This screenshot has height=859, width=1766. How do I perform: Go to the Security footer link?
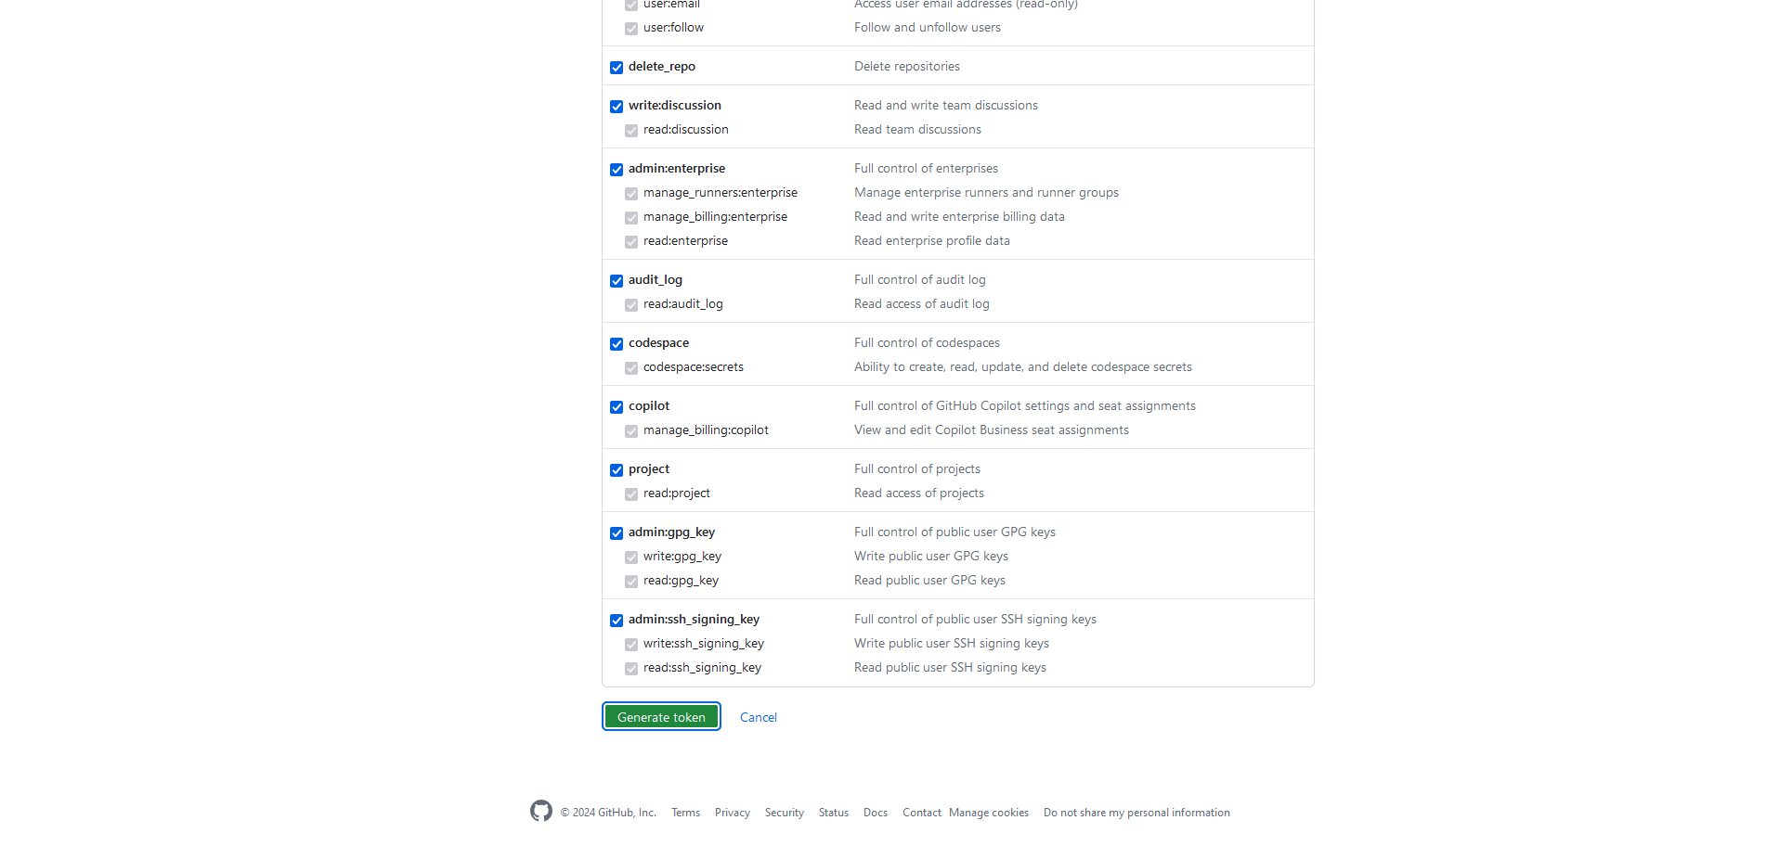coord(784,813)
